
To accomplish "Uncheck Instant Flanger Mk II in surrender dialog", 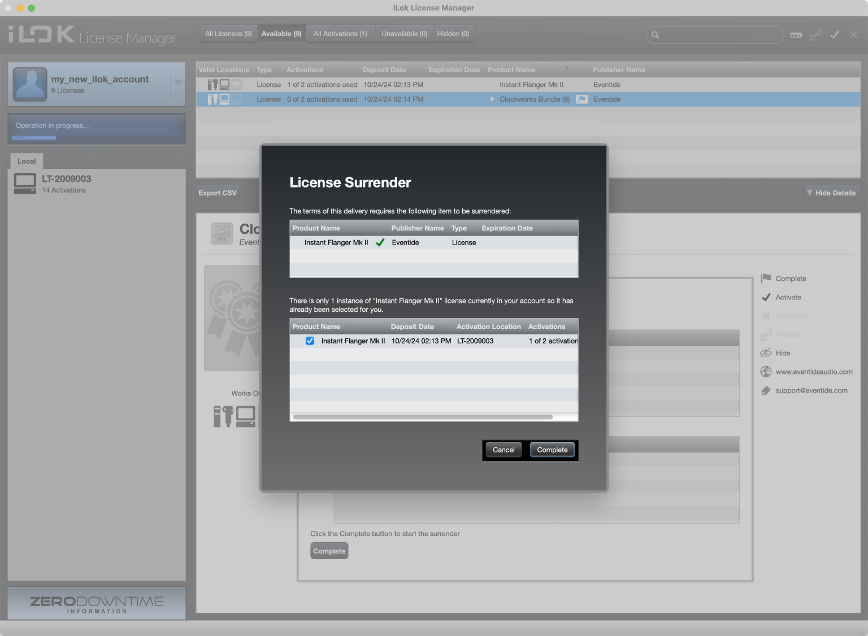I will pos(310,341).
